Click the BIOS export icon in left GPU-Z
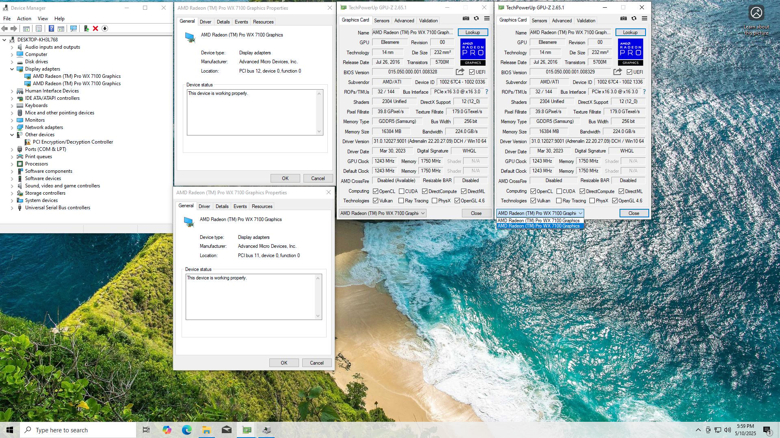This screenshot has height=438, width=780. (460, 72)
